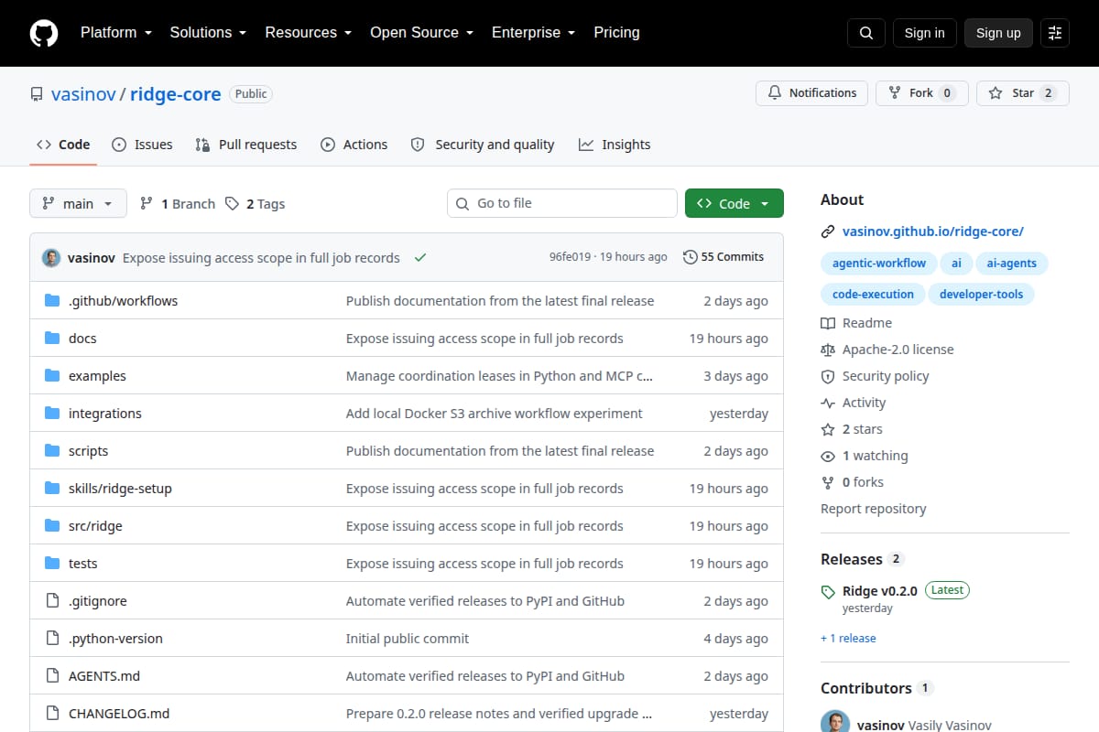Open the Contributors heading link
1099x732 pixels.
(x=877, y=688)
